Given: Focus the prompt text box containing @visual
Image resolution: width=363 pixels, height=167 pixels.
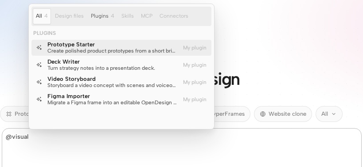Looking at the screenshot, I should 182,148.
